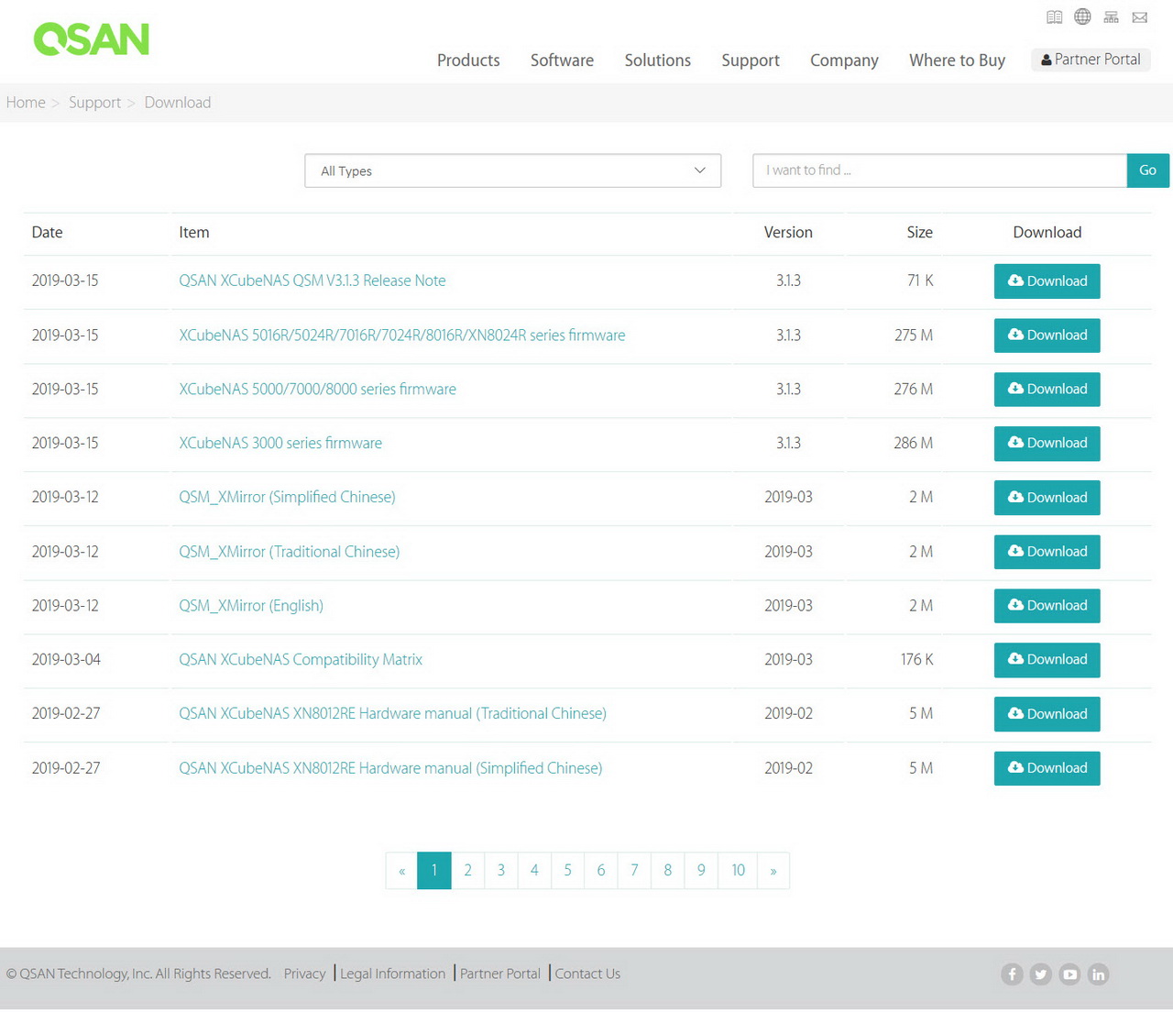
Task: Open XN8012RE Hardware manual (Simplified Chinese) link
Action: 390,768
